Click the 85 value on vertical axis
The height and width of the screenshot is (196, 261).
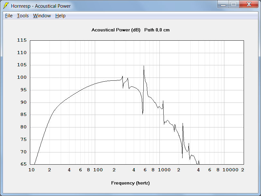click(x=23, y=114)
